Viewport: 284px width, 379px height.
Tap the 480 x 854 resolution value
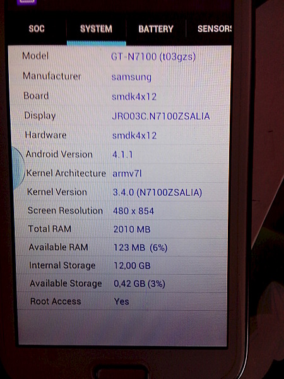pos(134,211)
